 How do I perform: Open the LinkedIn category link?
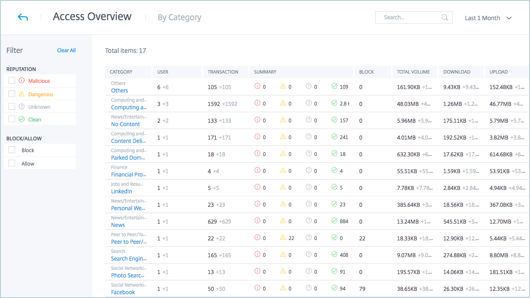point(122,191)
